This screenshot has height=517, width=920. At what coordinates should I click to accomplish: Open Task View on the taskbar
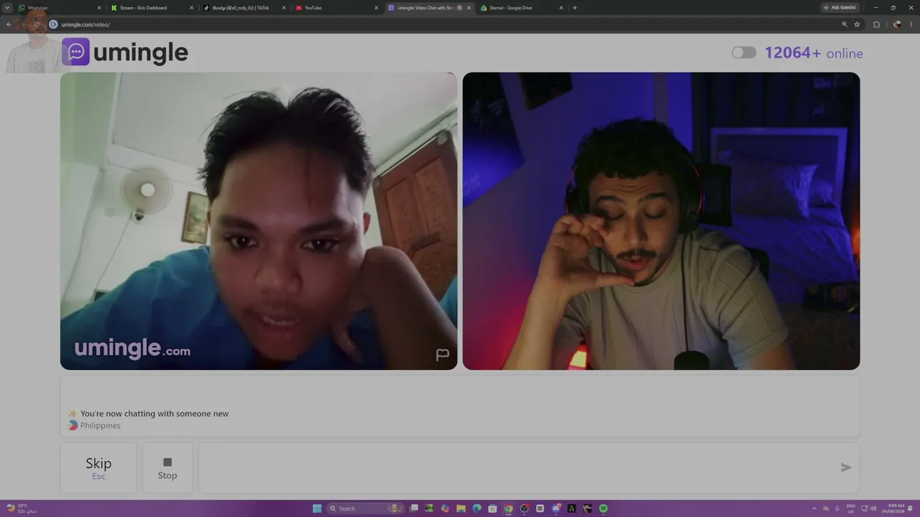(413, 508)
